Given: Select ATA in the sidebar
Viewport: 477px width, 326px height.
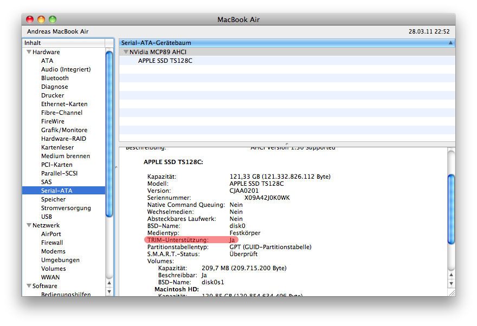Looking at the screenshot, I should click(47, 61).
